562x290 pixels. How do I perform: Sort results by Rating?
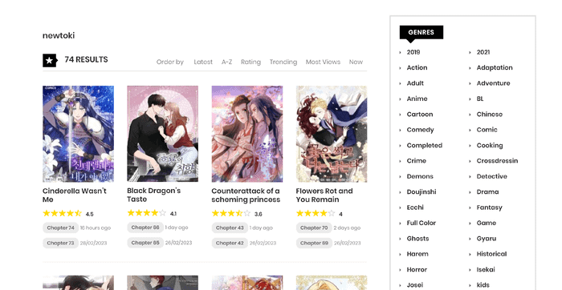pyautogui.click(x=250, y=62)
